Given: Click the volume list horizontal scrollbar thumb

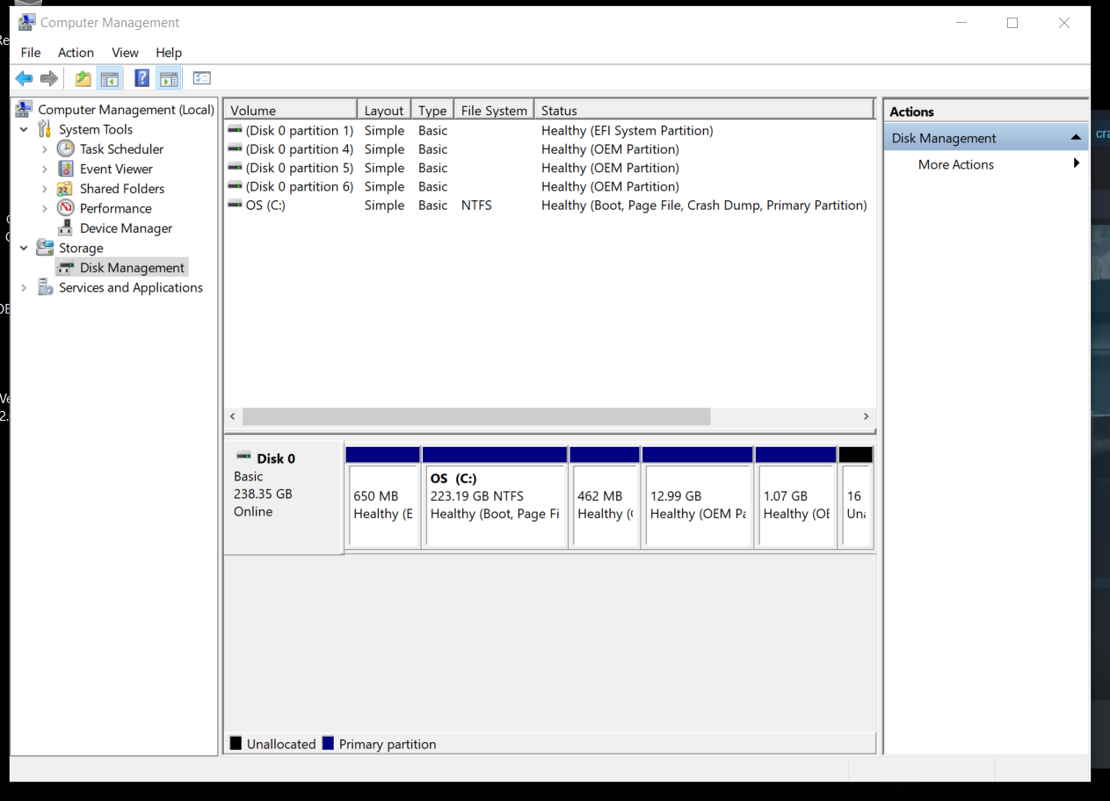Looking at the screenshot, I should coord(476,416).
